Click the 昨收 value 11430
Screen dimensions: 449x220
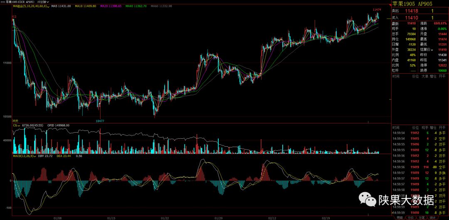coord(442,55)
